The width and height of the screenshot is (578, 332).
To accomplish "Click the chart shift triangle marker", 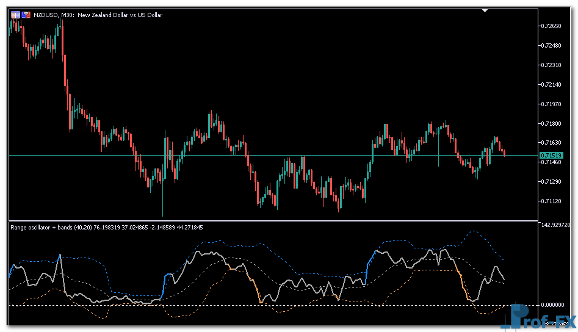I will 485,10.
